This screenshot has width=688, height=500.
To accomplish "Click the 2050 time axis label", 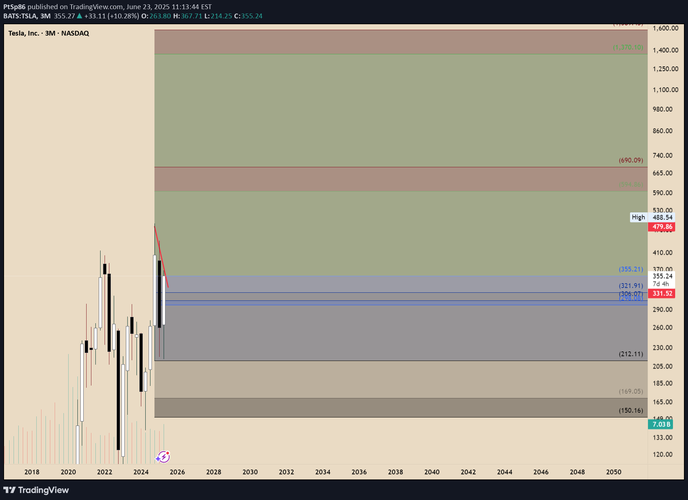I will [614, 472].
